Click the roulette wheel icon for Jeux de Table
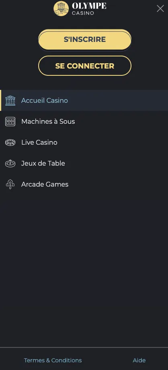Image resolution: width=168 pixels, height=370 pixels. 10,163
